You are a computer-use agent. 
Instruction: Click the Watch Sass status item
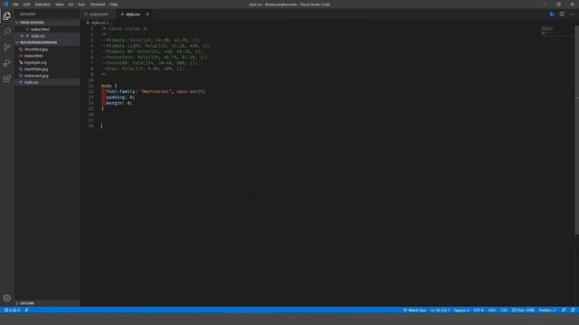click(414, 311)
